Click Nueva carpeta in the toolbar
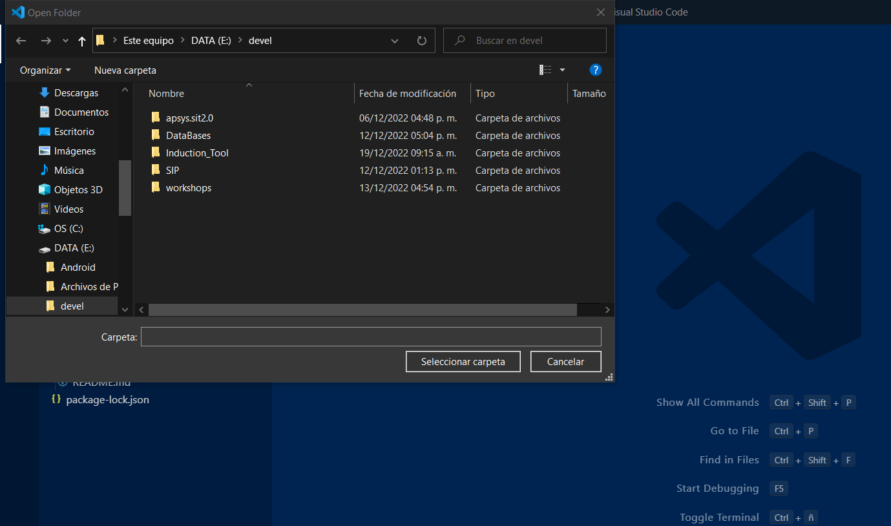Image resolution: width=891 pixels, height=526 pixels. click(125, 70)
